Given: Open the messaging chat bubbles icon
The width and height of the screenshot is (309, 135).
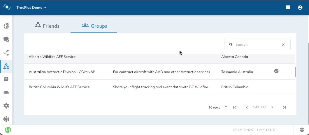Looking at the screenshot, I should 6,39.
